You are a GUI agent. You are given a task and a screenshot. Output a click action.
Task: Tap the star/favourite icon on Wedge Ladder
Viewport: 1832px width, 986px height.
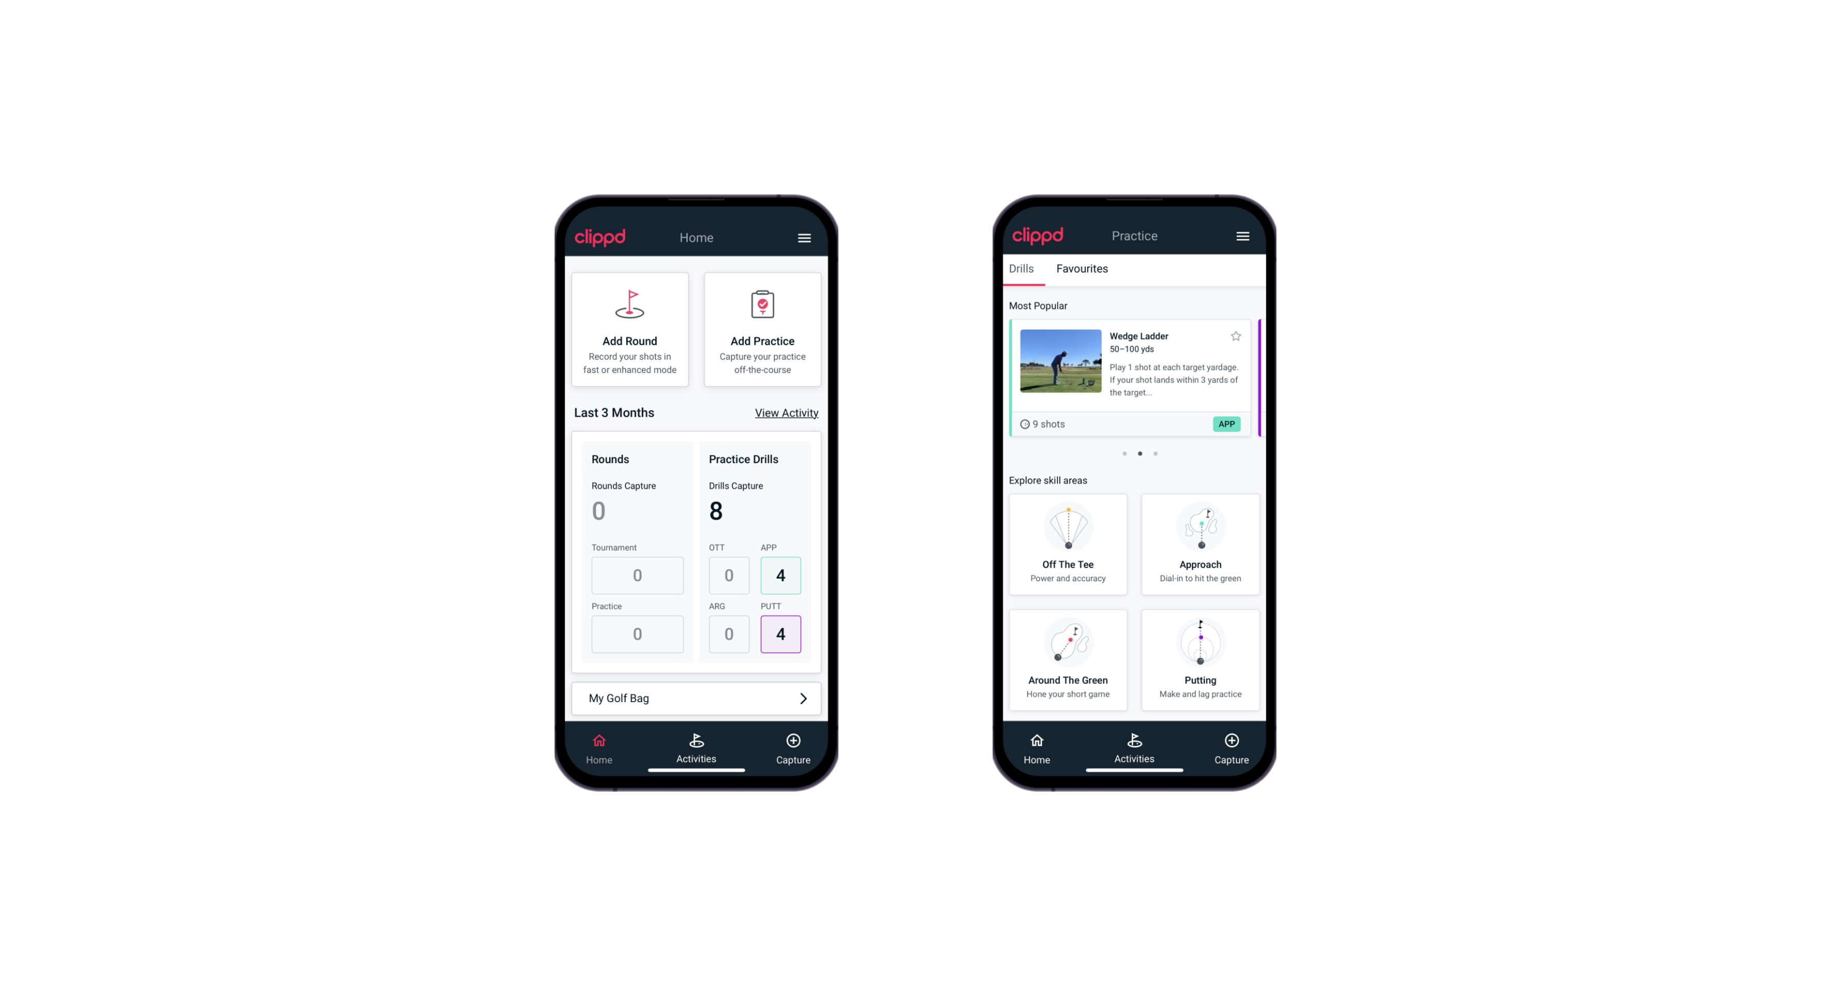pos(1237,337)
